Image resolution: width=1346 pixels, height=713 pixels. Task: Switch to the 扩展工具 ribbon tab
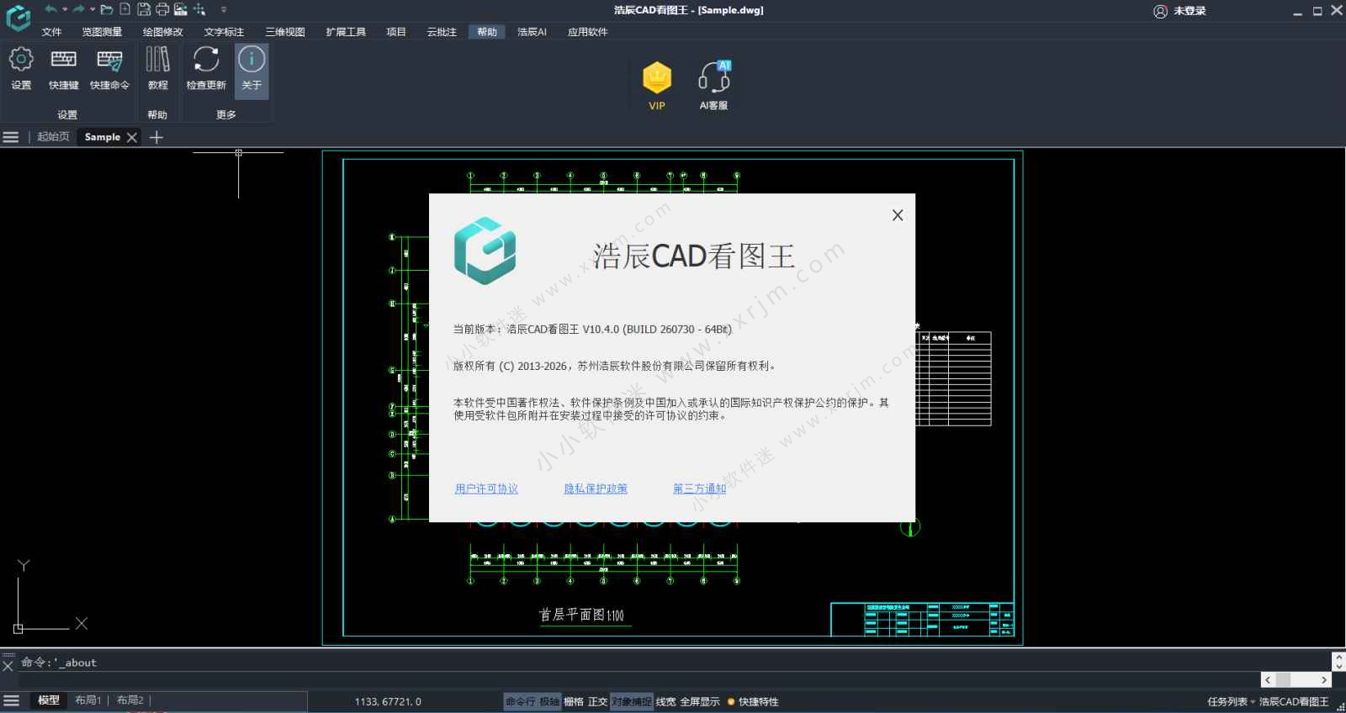click(346, 32)
